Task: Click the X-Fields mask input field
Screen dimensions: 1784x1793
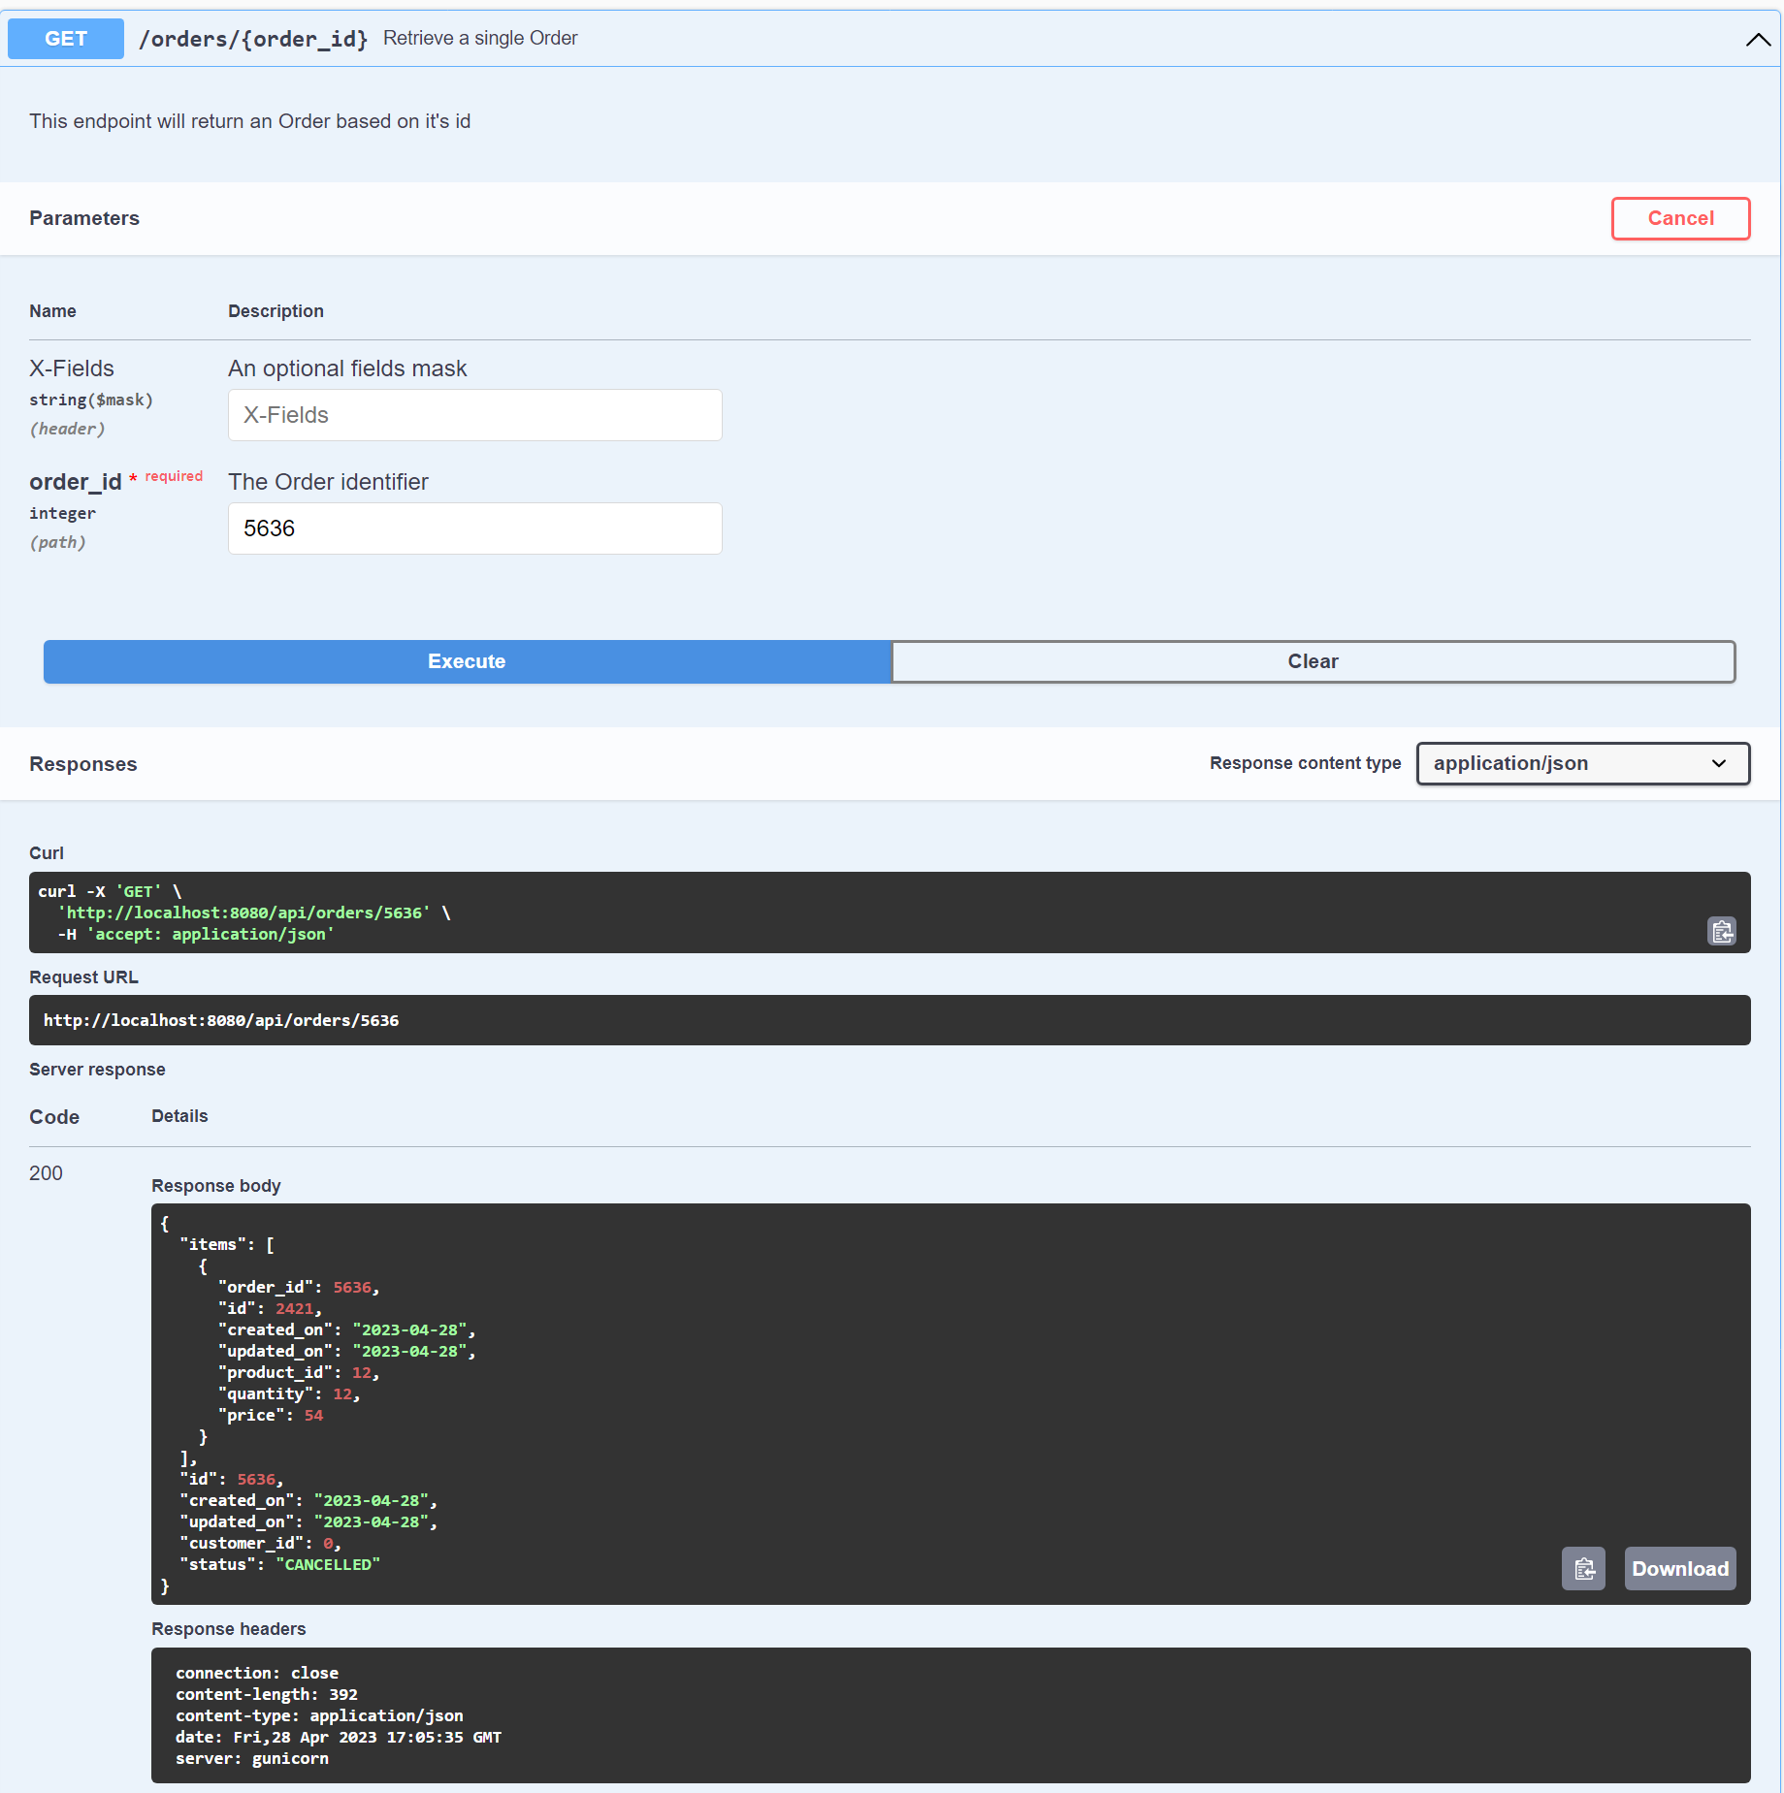Action: 474,415
